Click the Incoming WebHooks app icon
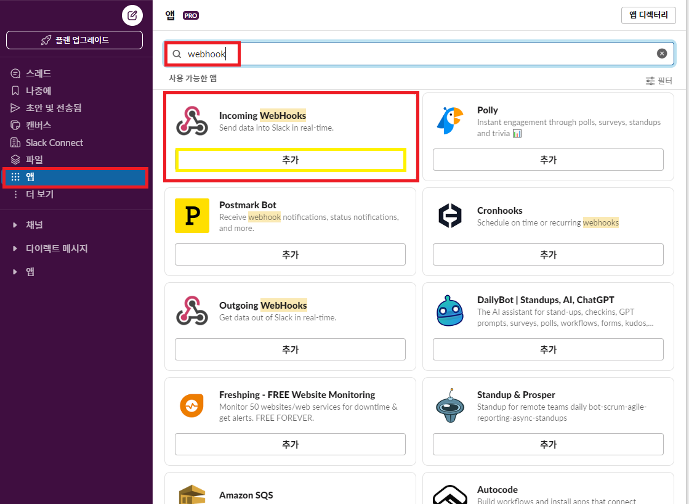Screen dimensions: 689x504 pos(192,121)
